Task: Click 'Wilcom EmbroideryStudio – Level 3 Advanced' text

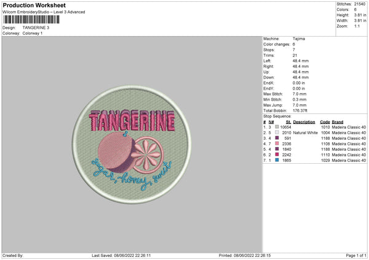Action: (44, 12)
